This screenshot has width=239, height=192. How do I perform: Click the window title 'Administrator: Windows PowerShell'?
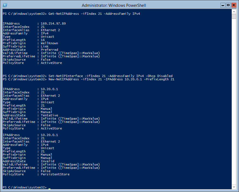pos(114,5)
